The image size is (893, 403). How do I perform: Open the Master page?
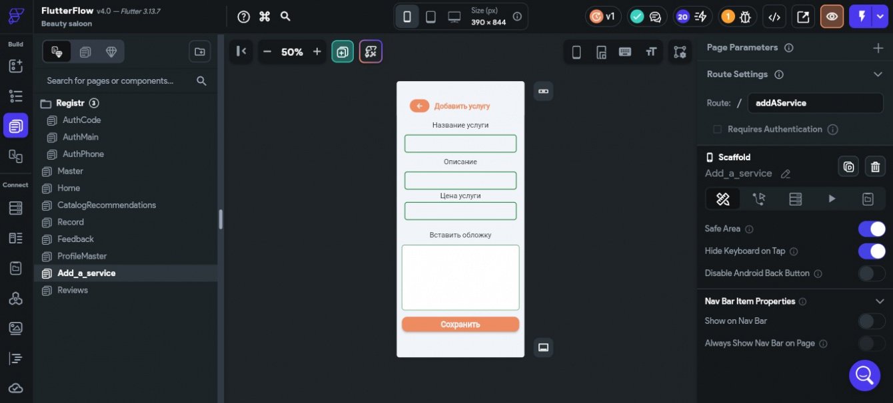[x=70, y=171]
